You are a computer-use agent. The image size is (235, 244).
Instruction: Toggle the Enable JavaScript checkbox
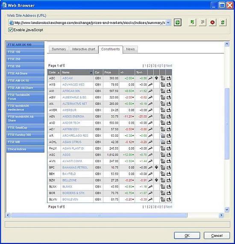tap(10, 30)
